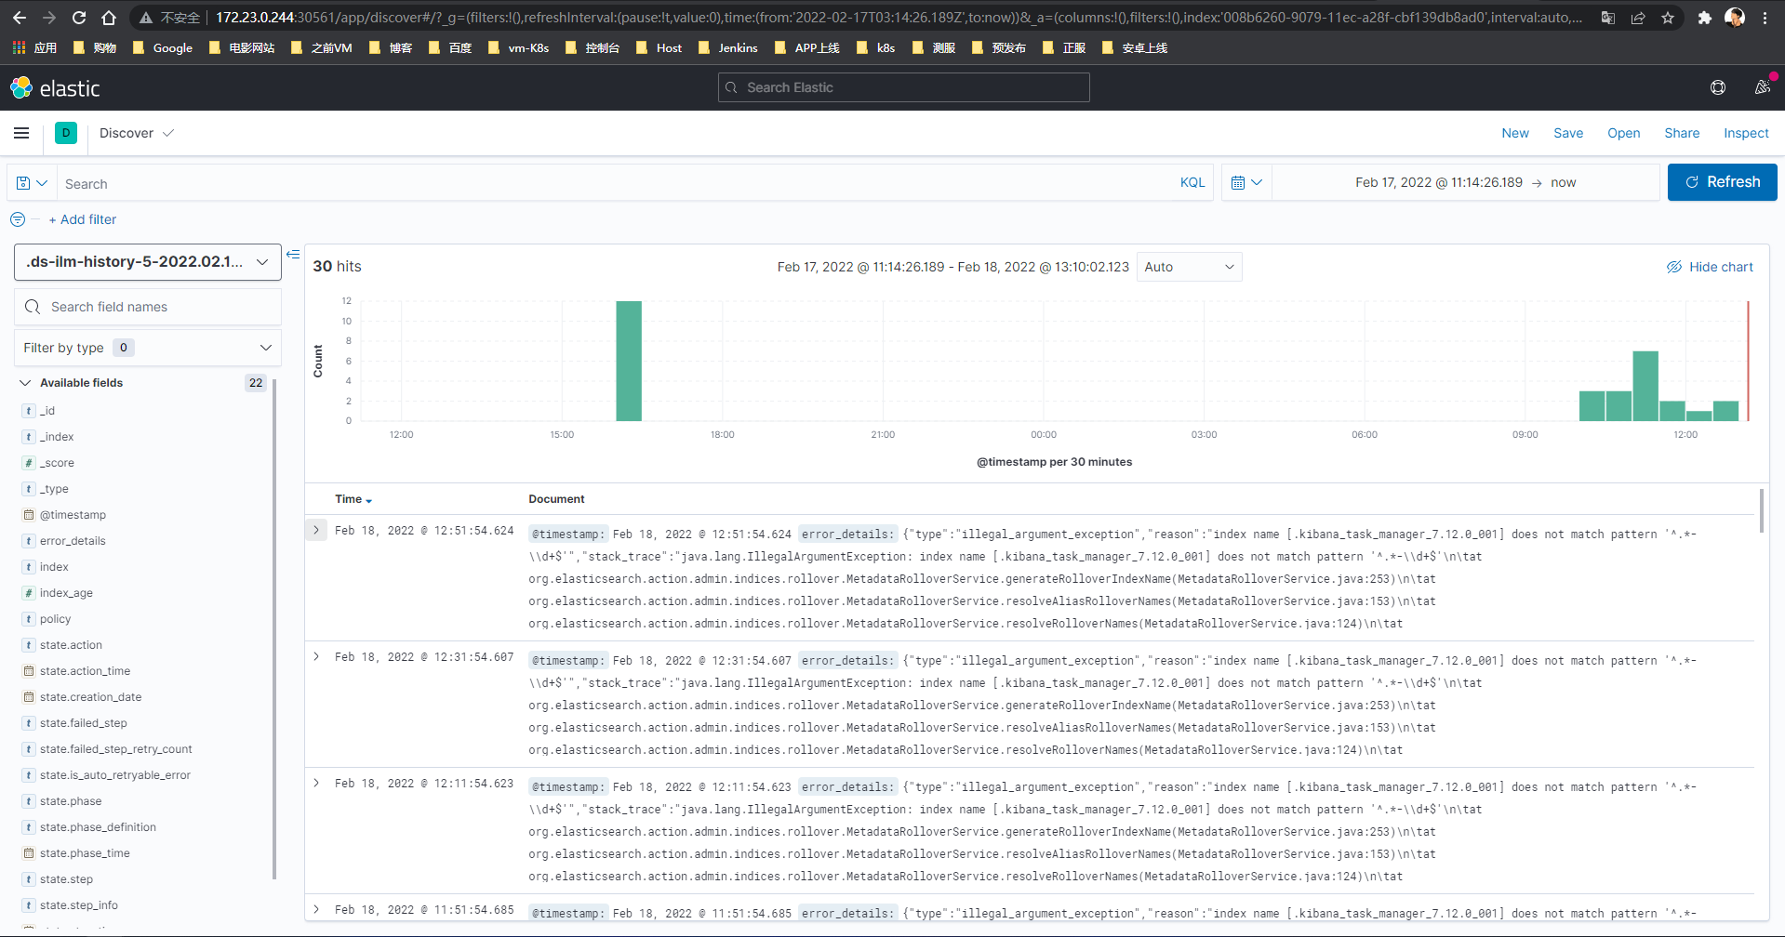Open the Apps bookmark grid icon

coord(19,47)
